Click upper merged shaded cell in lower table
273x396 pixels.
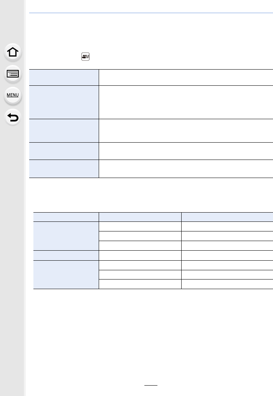[x=66, y=236]
